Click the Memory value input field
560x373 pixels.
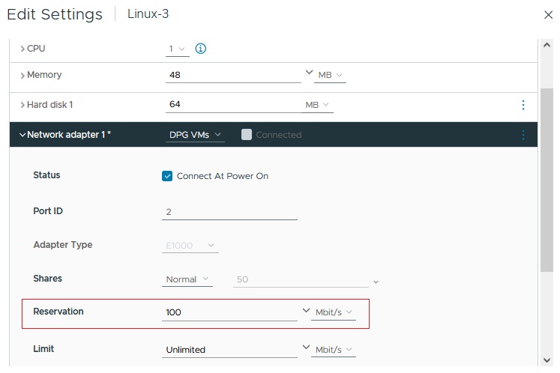232,75
